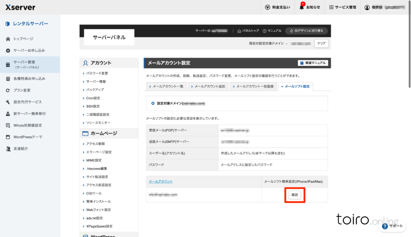
Task: Open the Cron設定 menu item
Action: tap(93, 98)
